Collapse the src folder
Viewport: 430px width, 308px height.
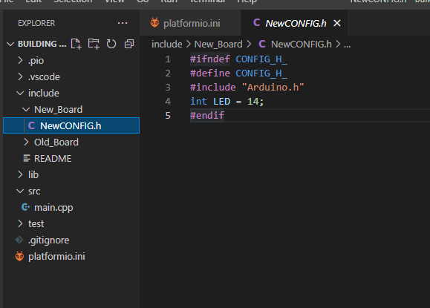20,191
